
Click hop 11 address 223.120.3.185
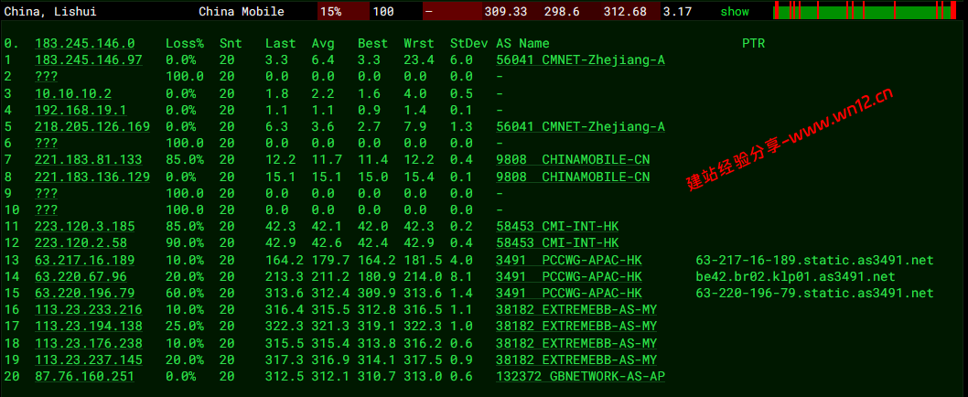click(85, 227)
